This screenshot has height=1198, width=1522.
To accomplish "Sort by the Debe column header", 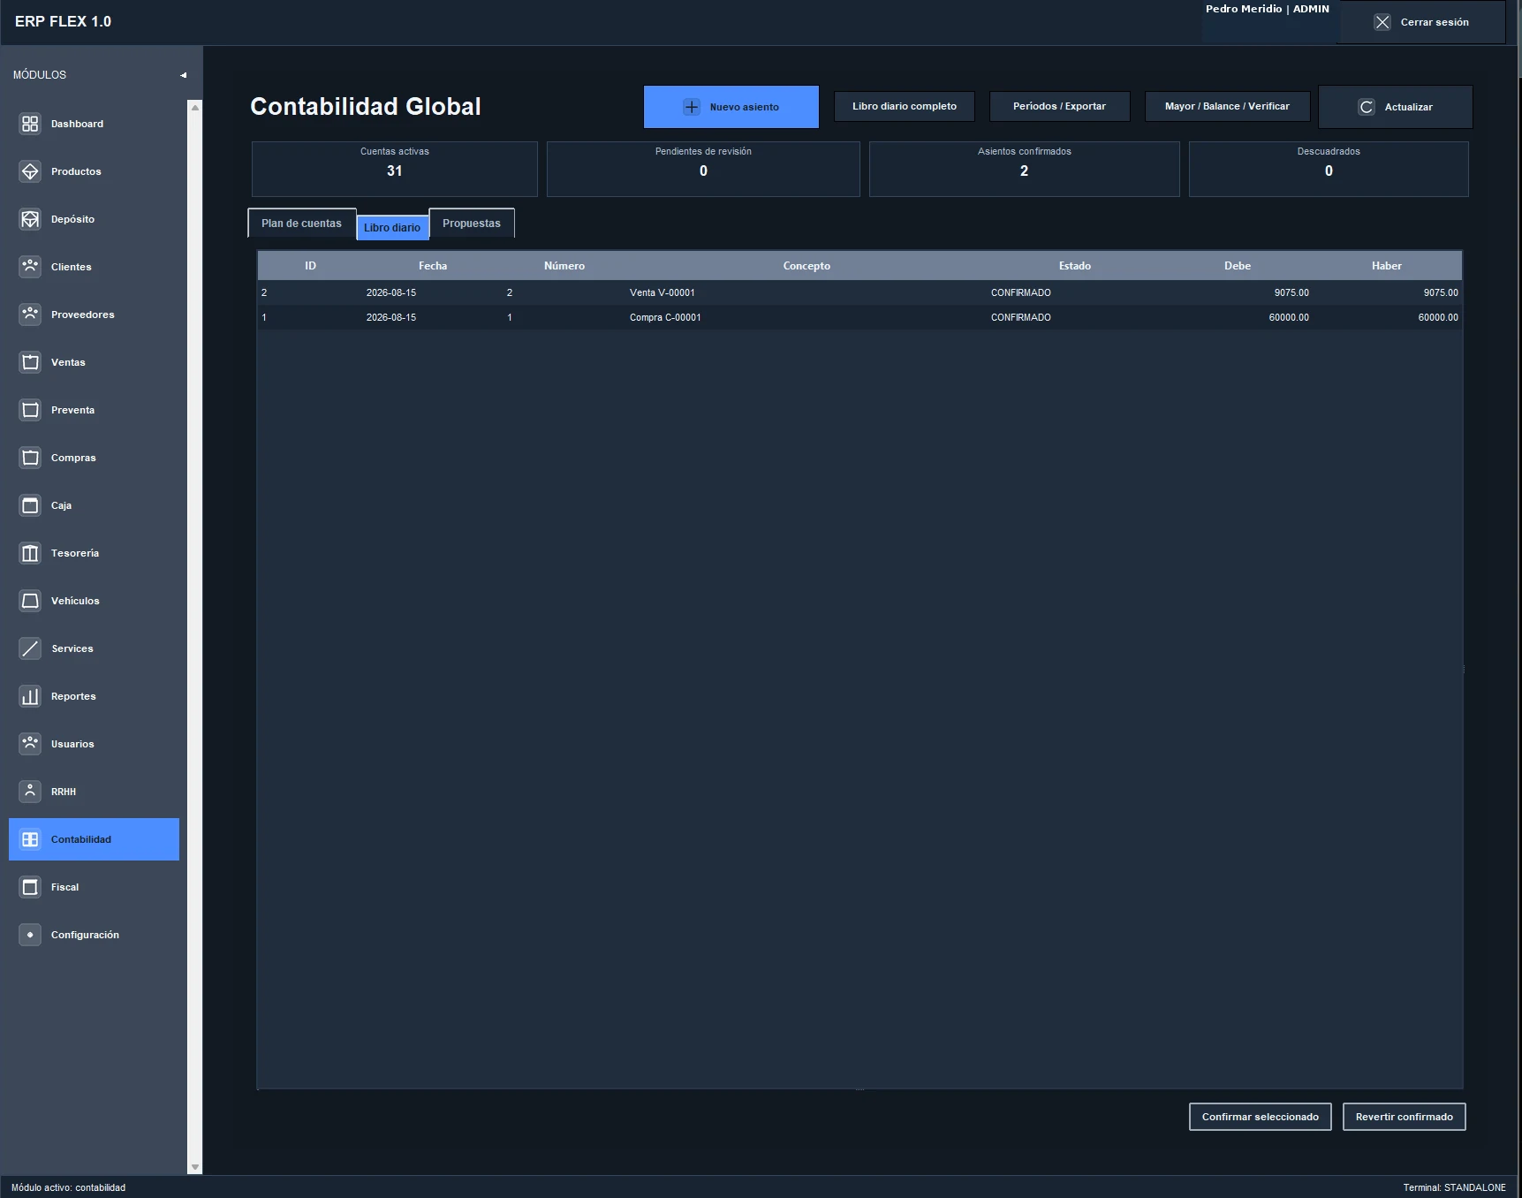I will pyautogui.click(x=1238, y=266).
